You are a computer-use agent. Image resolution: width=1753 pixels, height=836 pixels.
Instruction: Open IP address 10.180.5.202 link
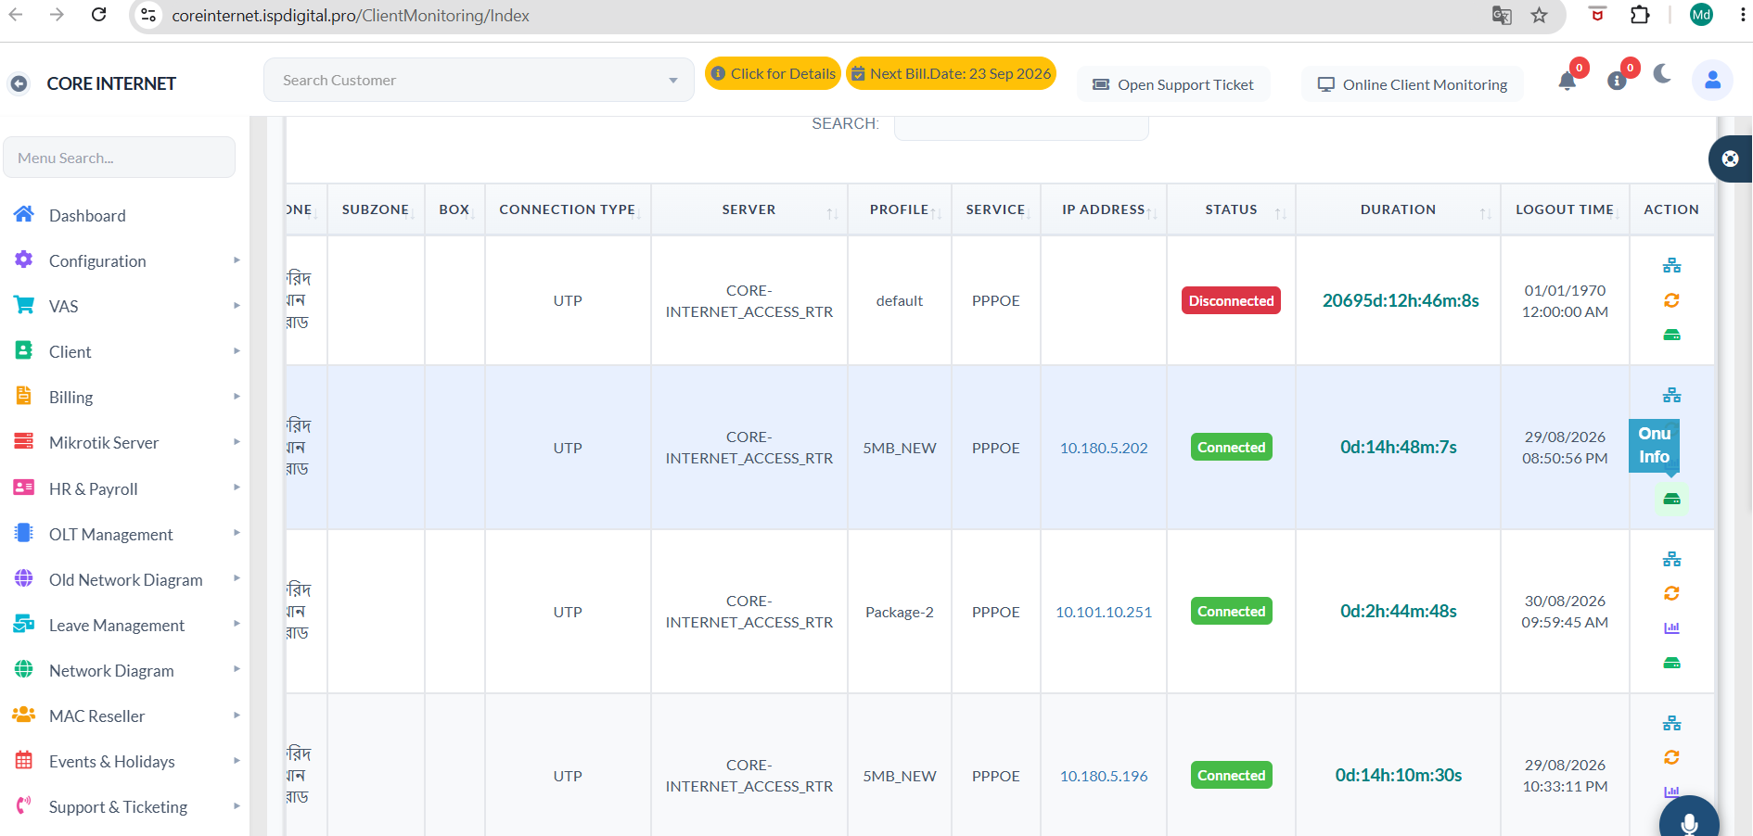click(1104, 448)
